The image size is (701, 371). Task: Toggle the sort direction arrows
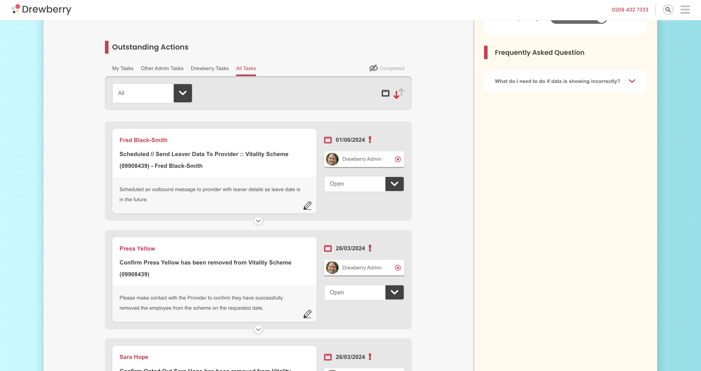click(399, 93)
